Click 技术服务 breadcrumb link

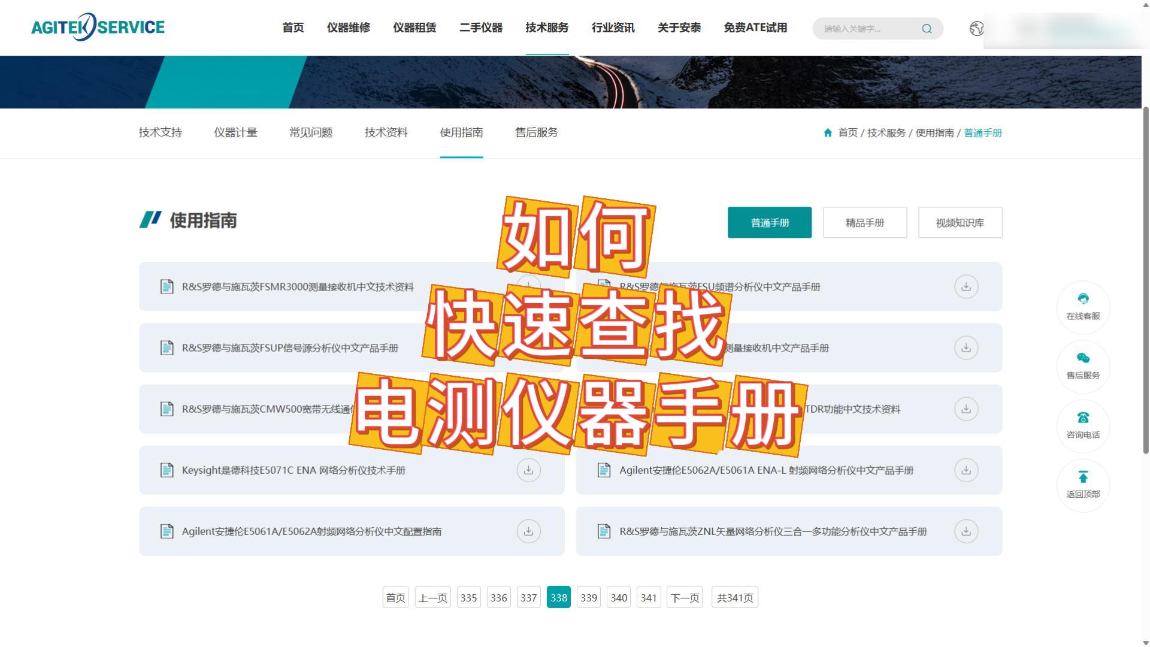[x=886, y=133]
